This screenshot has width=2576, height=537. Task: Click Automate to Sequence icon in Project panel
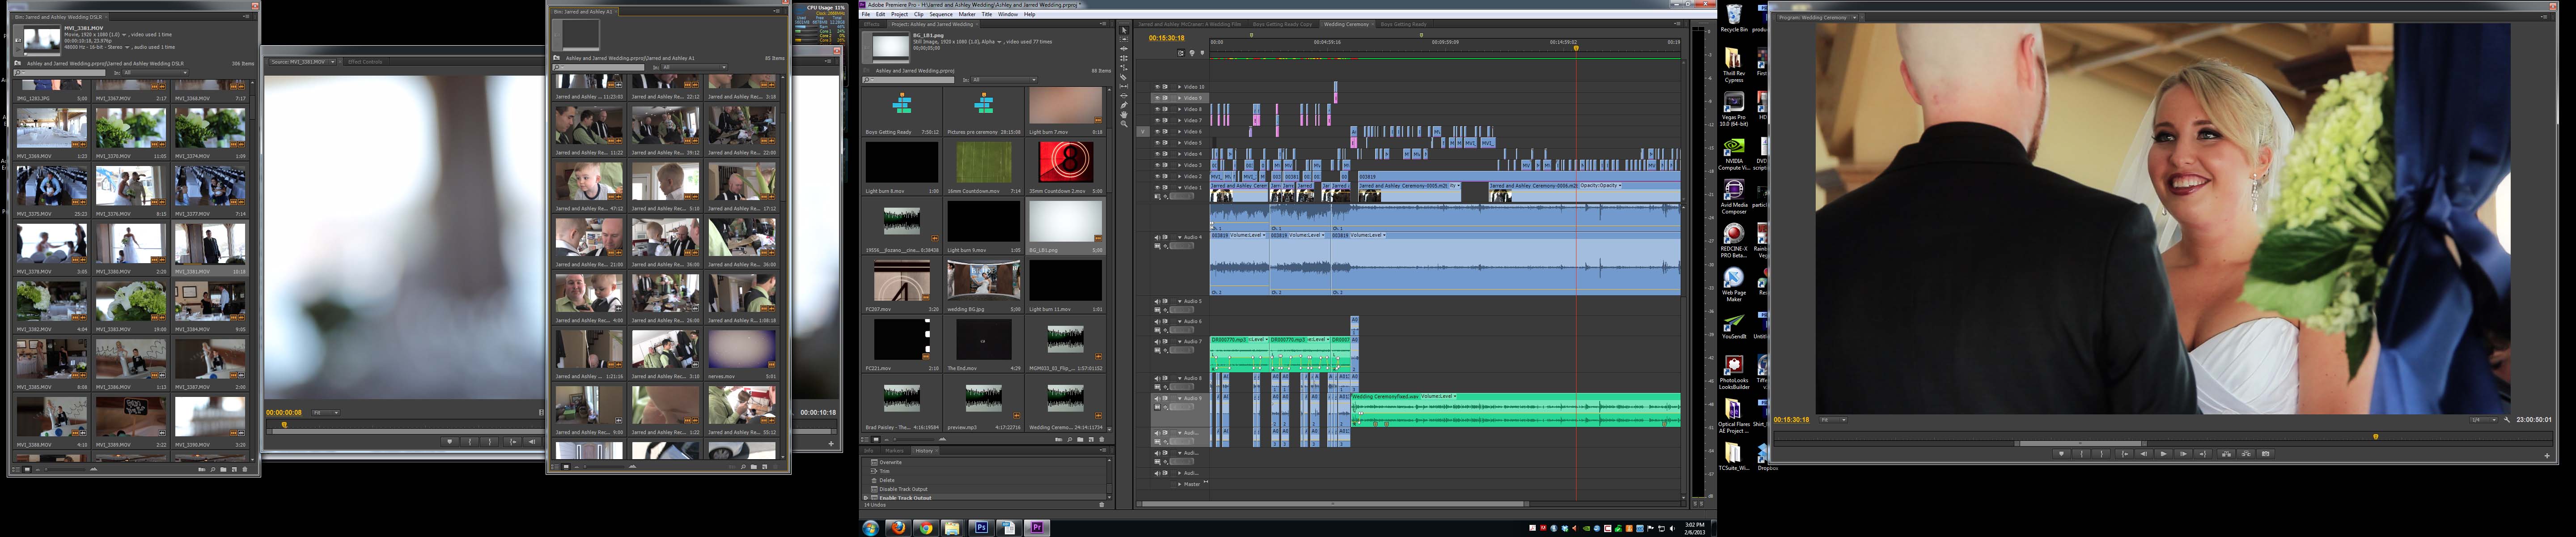click(x=1059, y=440)
